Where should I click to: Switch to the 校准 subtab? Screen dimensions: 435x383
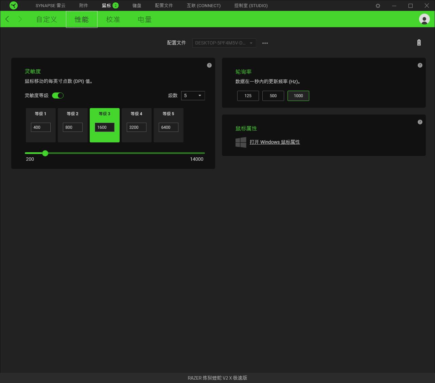(113, 19)
